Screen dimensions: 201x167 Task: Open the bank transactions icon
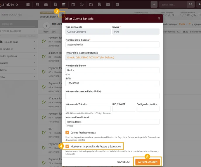coord(64,5)
